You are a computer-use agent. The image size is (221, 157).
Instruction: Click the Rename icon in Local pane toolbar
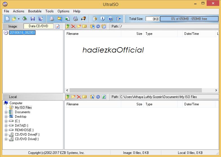coord(85,97)
